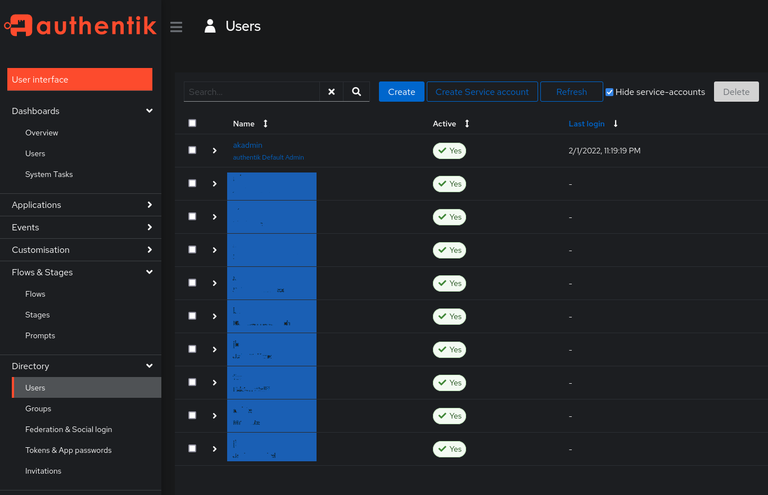Click the Last login sort arrow icon
The height and width of the screenshot is (495, 768).
point(616,124)
